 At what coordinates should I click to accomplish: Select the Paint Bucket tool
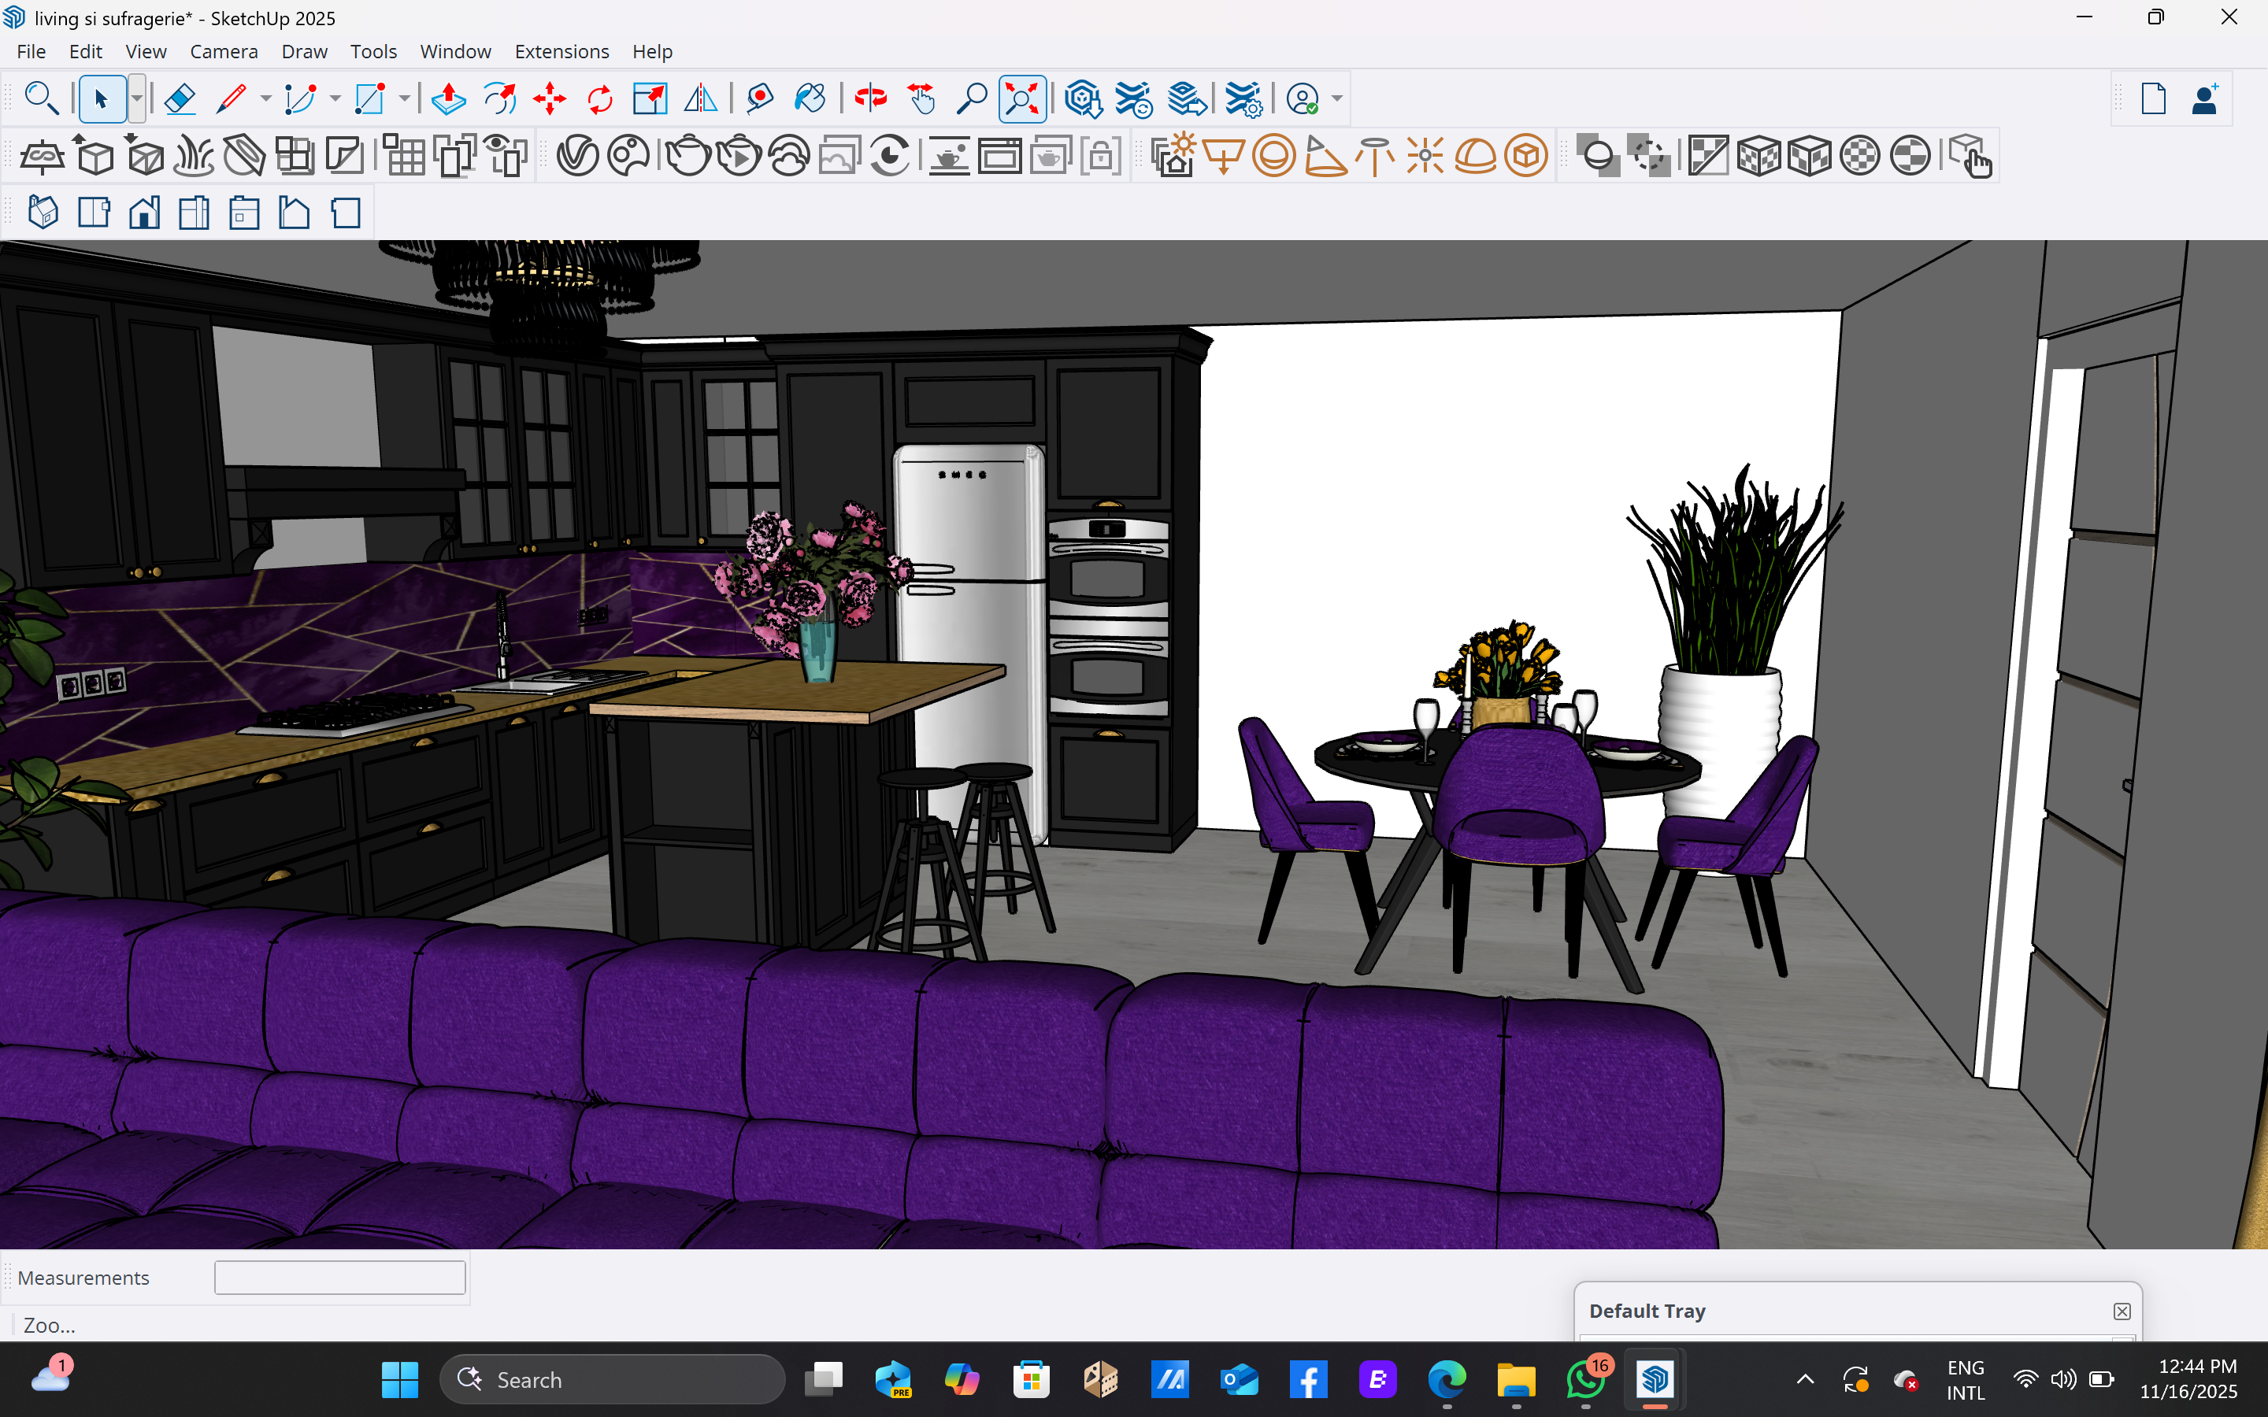click(x=810, y=98)
